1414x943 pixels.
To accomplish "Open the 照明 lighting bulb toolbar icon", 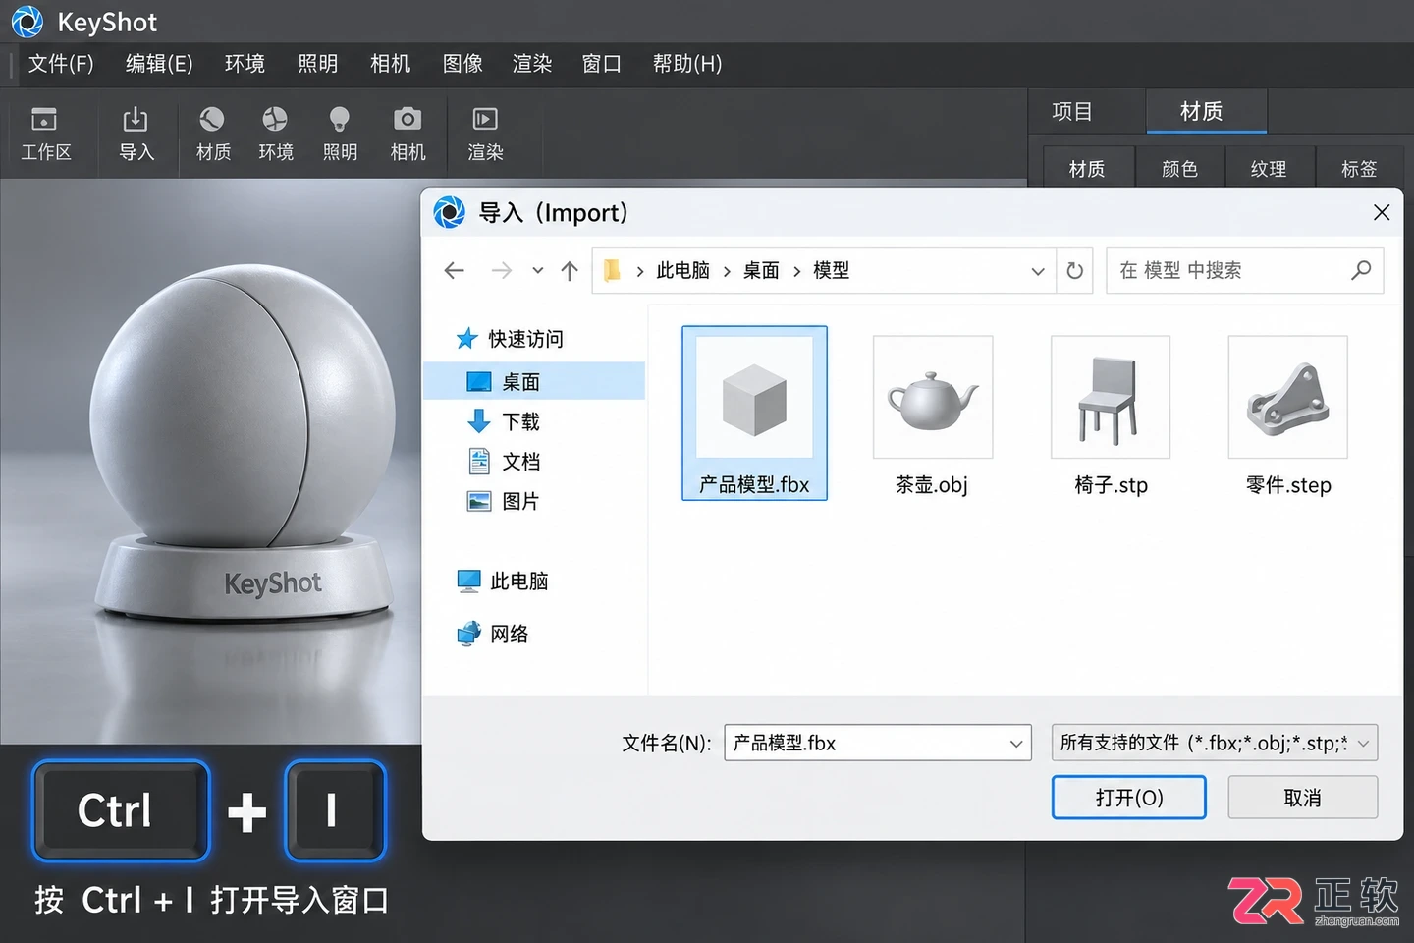I will pos(340,134).
